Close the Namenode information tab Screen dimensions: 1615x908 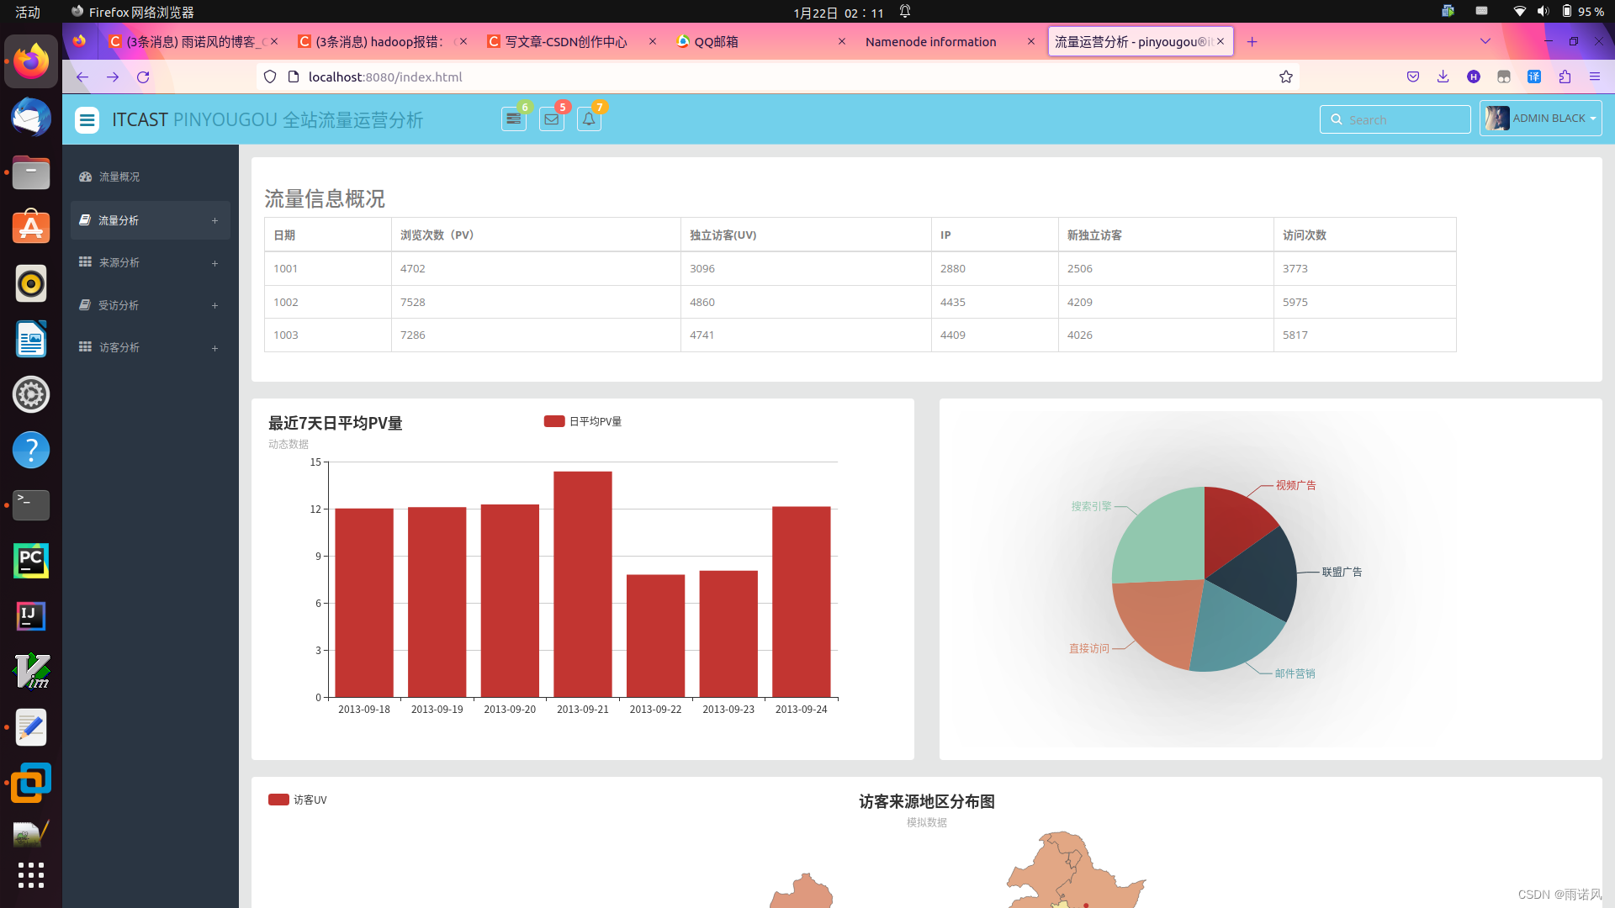[x=1031, y=41]
